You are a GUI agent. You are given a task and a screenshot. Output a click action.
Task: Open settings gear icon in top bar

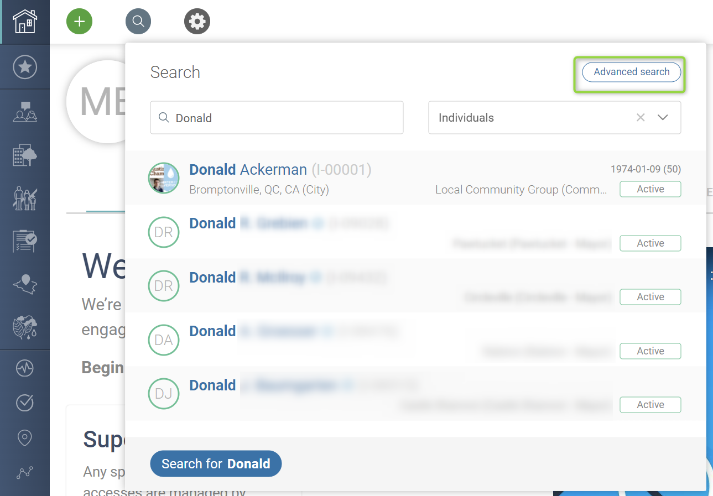(x=197, y=22)
